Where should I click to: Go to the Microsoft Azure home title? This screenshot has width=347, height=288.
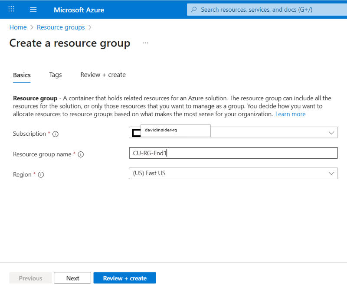click(x=79, y=10)
